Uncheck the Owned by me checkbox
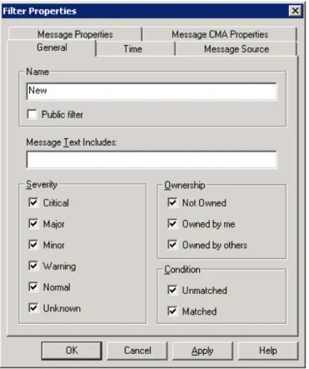Viewport: 309px width, 369px height. 172,224
